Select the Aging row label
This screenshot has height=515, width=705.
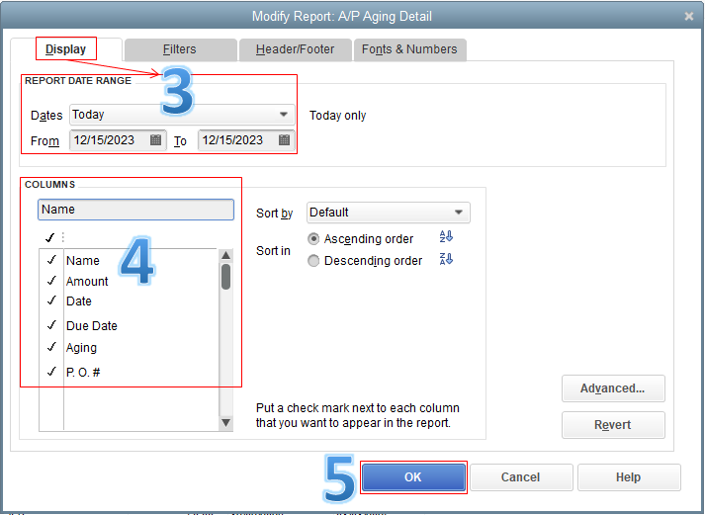tap(81, 348)
